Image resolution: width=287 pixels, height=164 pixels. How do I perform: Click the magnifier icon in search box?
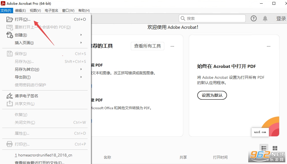(183, 18)
